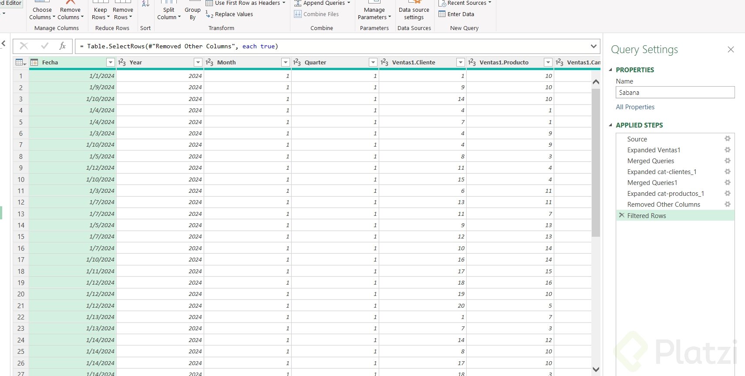The height and width of the screenshot is (376, 745).
Task: Cancel the formula edit with X icon
Action: tap(24, 46)
